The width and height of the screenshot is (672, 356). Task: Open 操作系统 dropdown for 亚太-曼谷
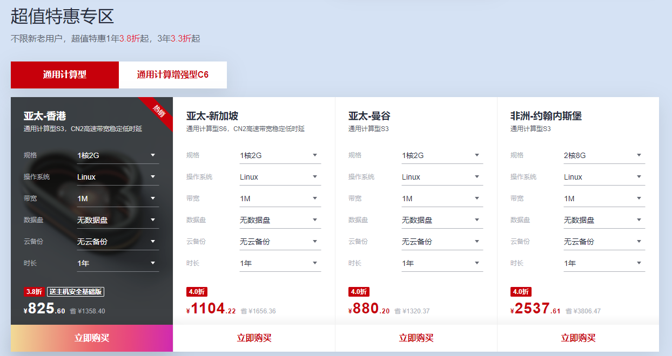click(442, 177)
